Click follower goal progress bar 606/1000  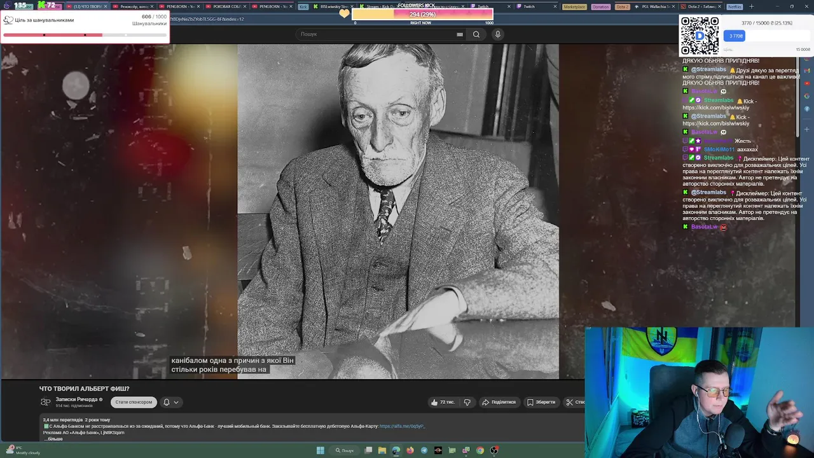coord(85,35)
